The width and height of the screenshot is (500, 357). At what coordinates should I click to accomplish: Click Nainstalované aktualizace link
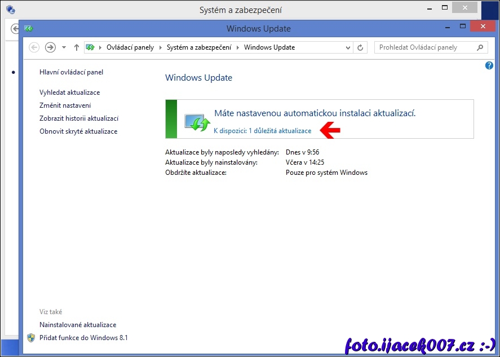[x=78, y=325]
